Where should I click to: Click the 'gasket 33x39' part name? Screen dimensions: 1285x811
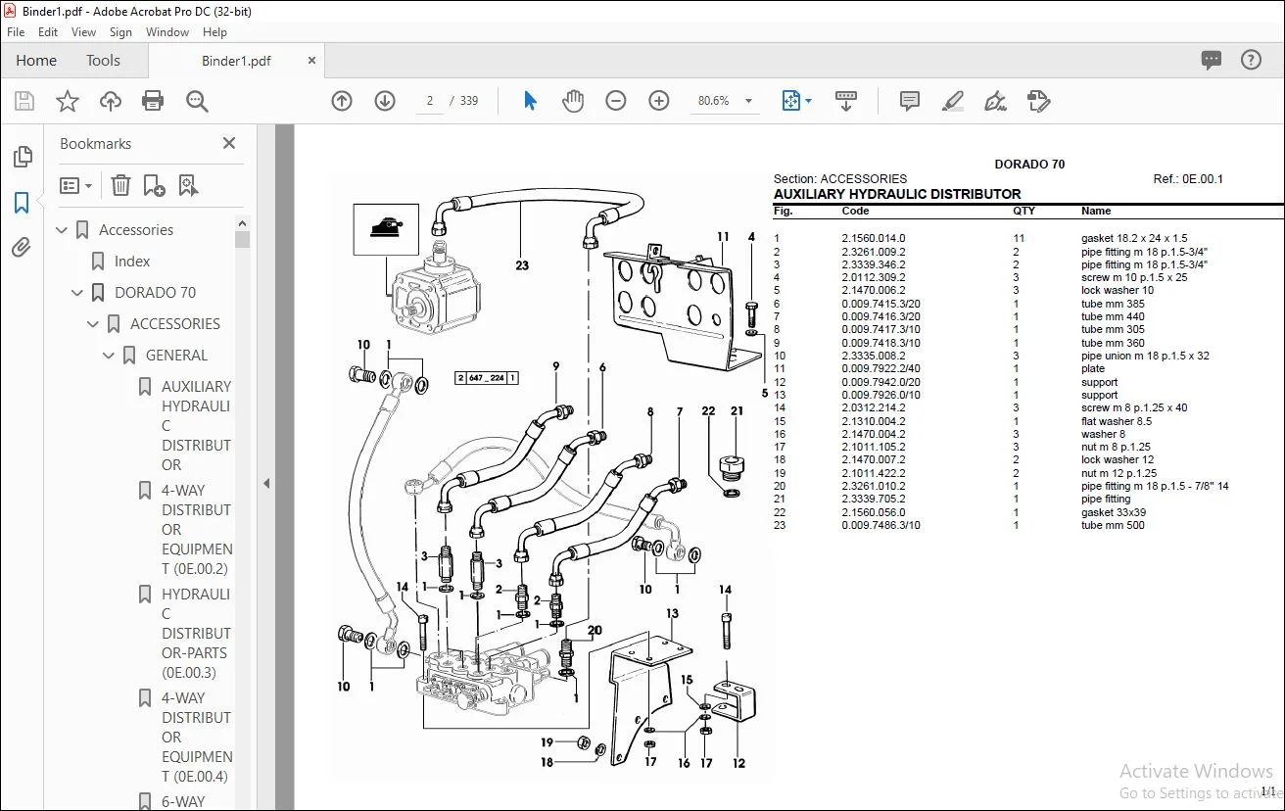point(1114,512)
